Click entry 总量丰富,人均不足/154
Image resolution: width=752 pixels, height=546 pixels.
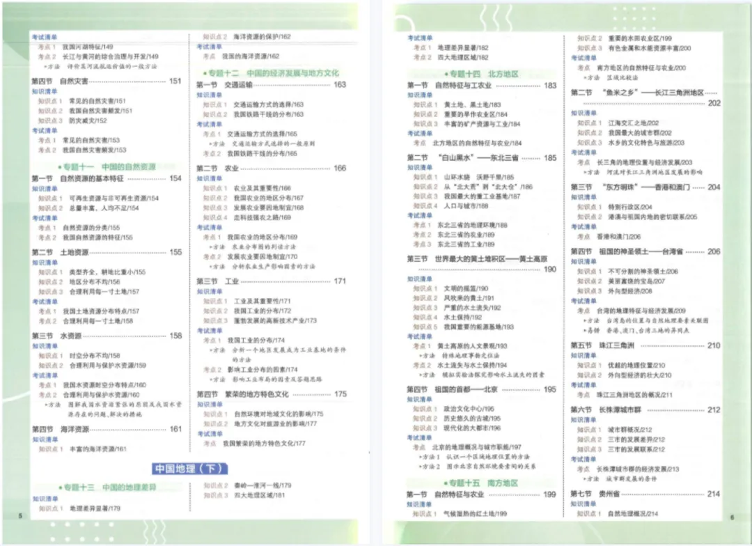[x=104, y=208]
